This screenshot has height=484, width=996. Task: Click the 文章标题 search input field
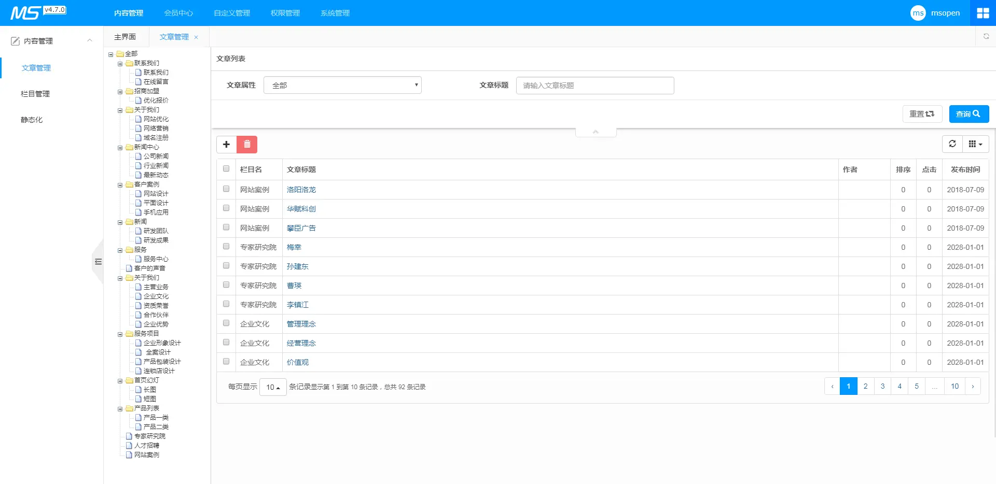click(595, 86)
